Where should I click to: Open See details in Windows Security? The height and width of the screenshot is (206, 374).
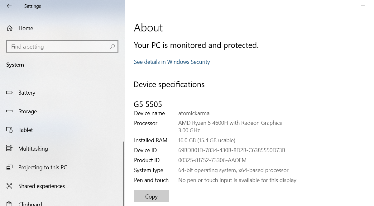click(172, 62)
